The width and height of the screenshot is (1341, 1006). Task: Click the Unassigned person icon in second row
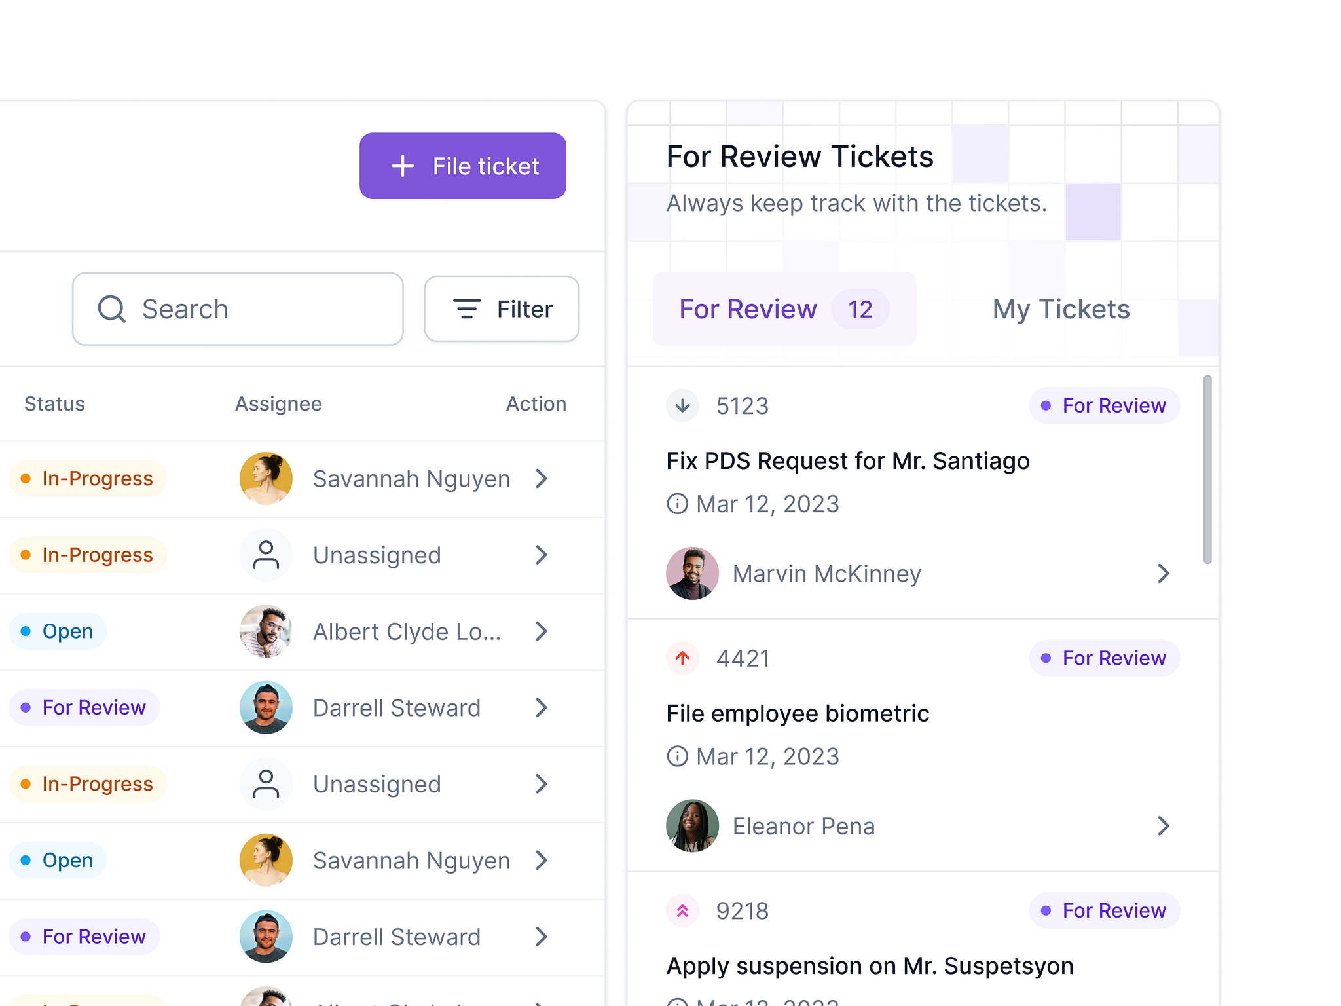pos(266,555)
